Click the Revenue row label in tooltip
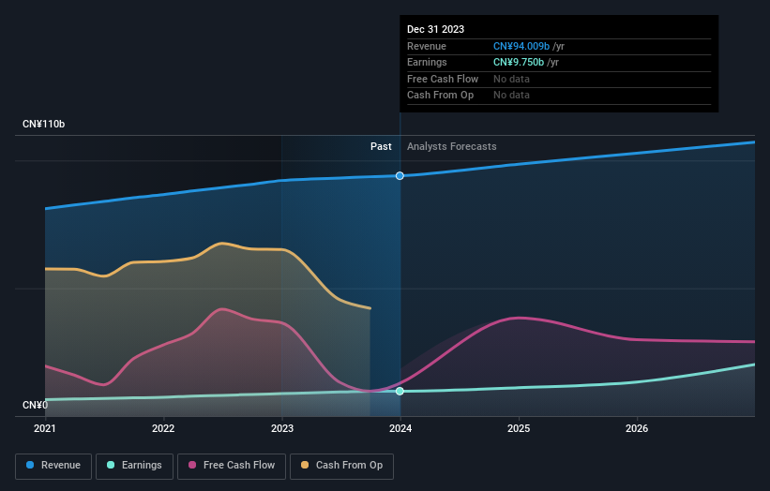This screenshot has width=770, height=491. pos(427,46)
